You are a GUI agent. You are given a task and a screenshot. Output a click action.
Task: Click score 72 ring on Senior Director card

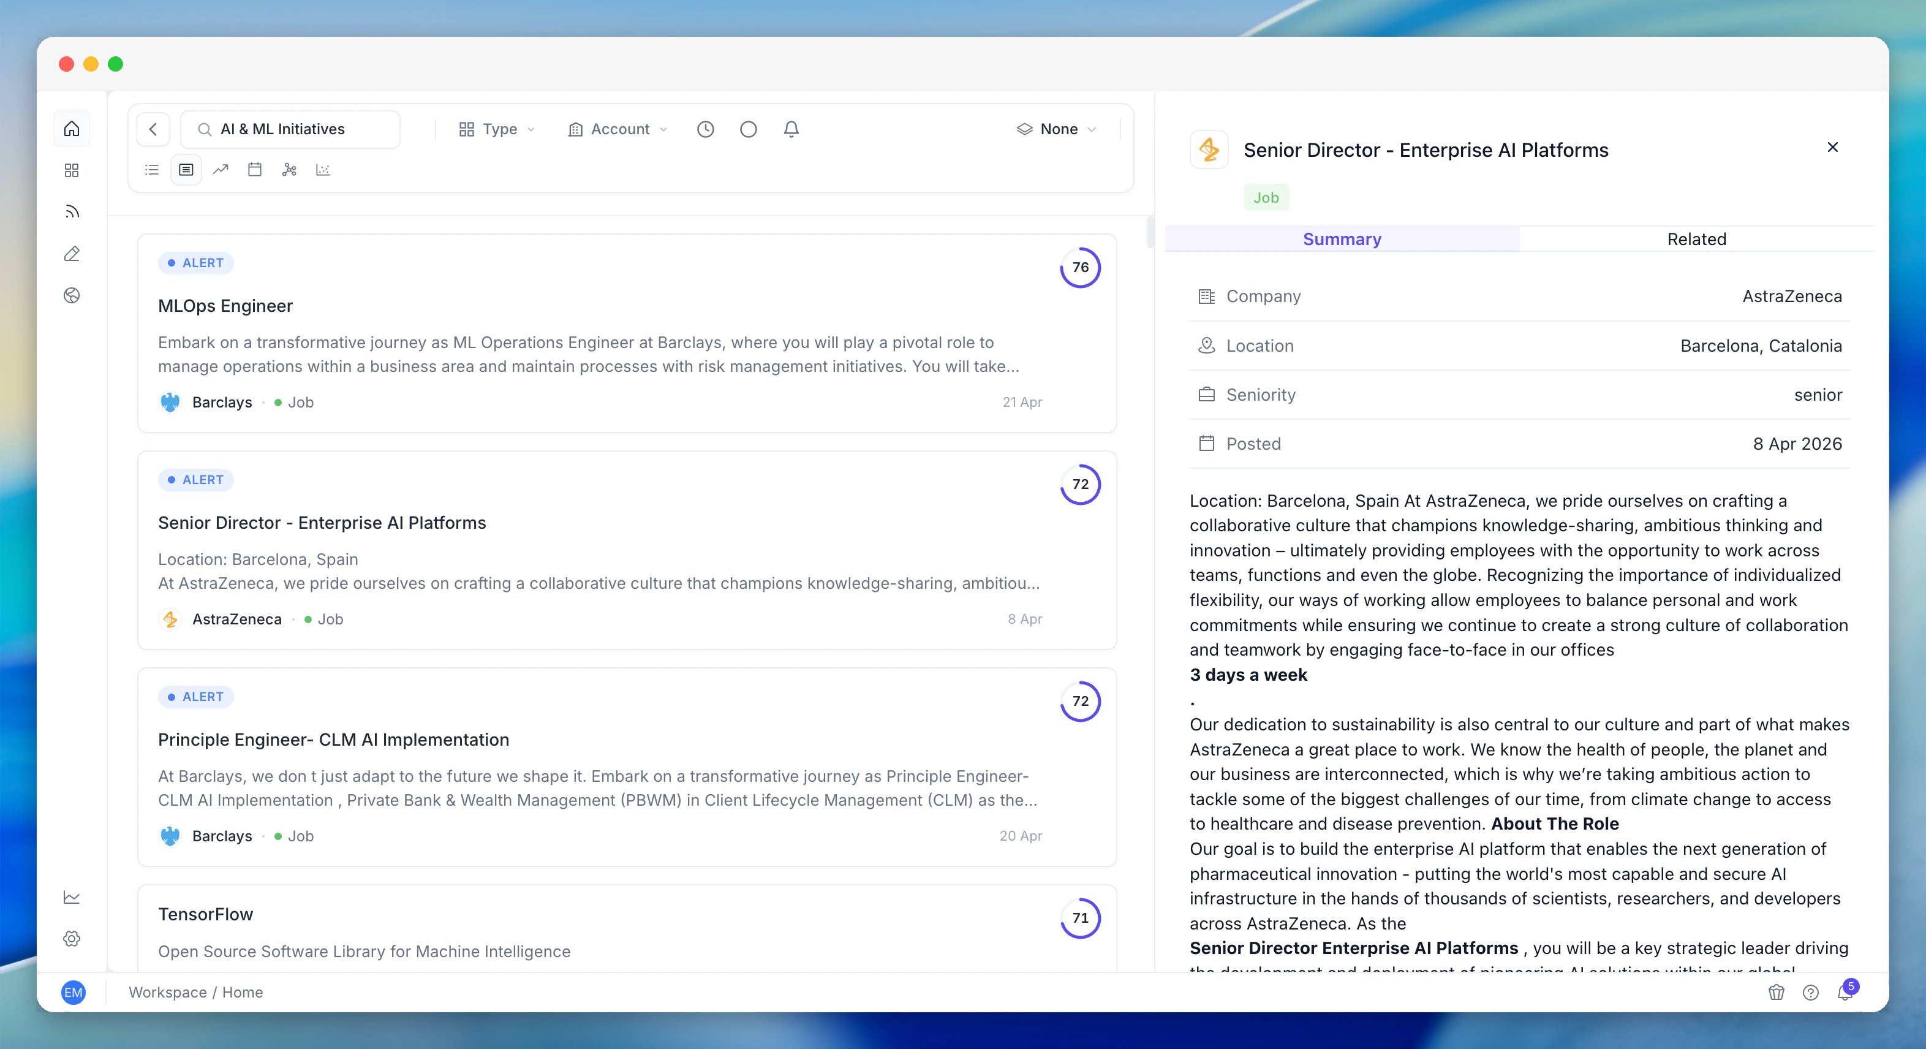pyautogui.click(x=1079, y=485)
